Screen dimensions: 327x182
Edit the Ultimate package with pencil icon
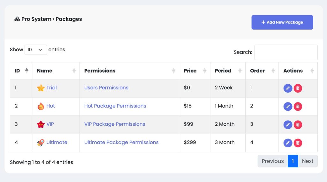pyautogui.click(x=288, y=143)
